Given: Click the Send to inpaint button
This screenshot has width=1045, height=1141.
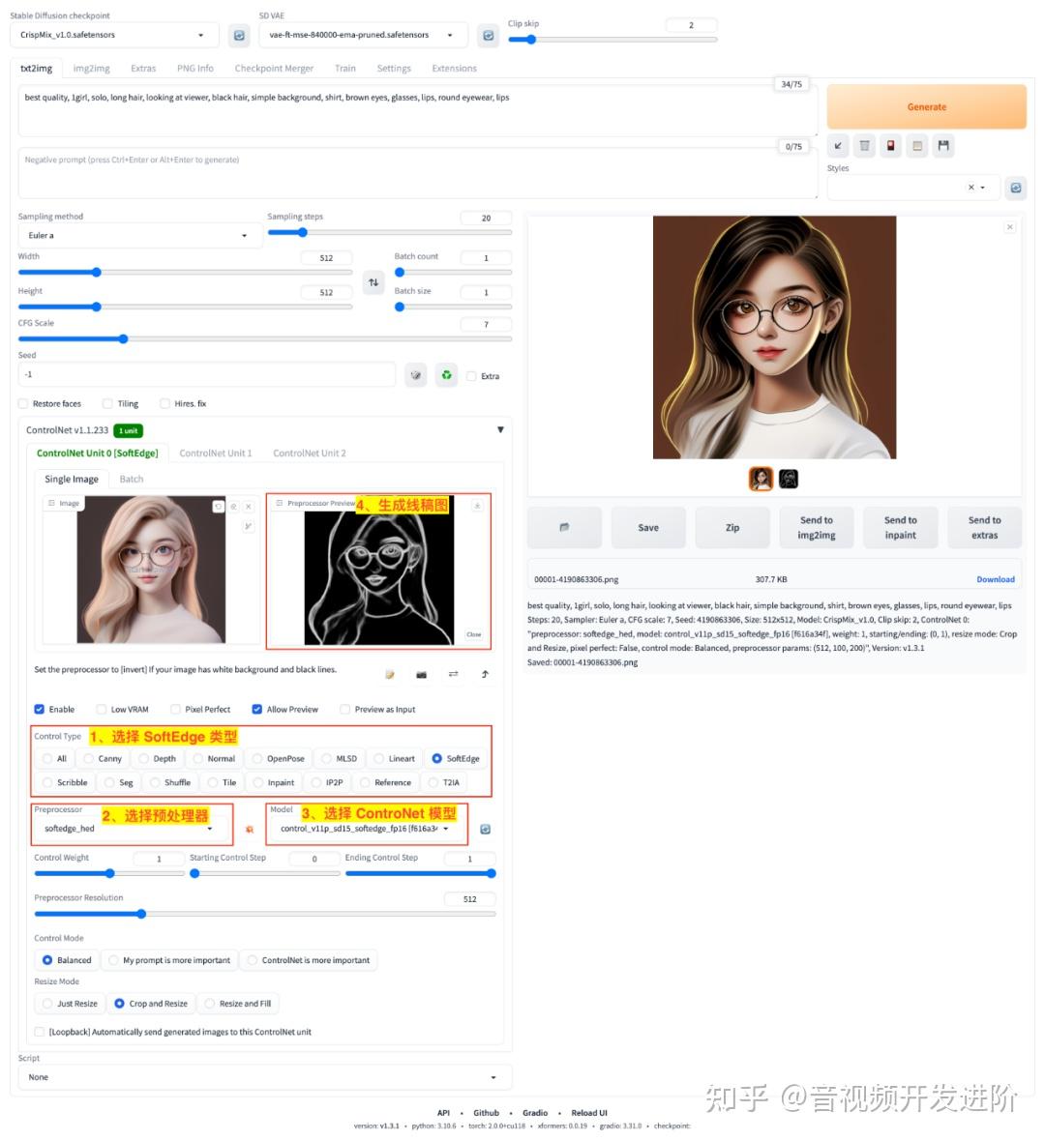Looking at the screenshot, I should [900, 527].
